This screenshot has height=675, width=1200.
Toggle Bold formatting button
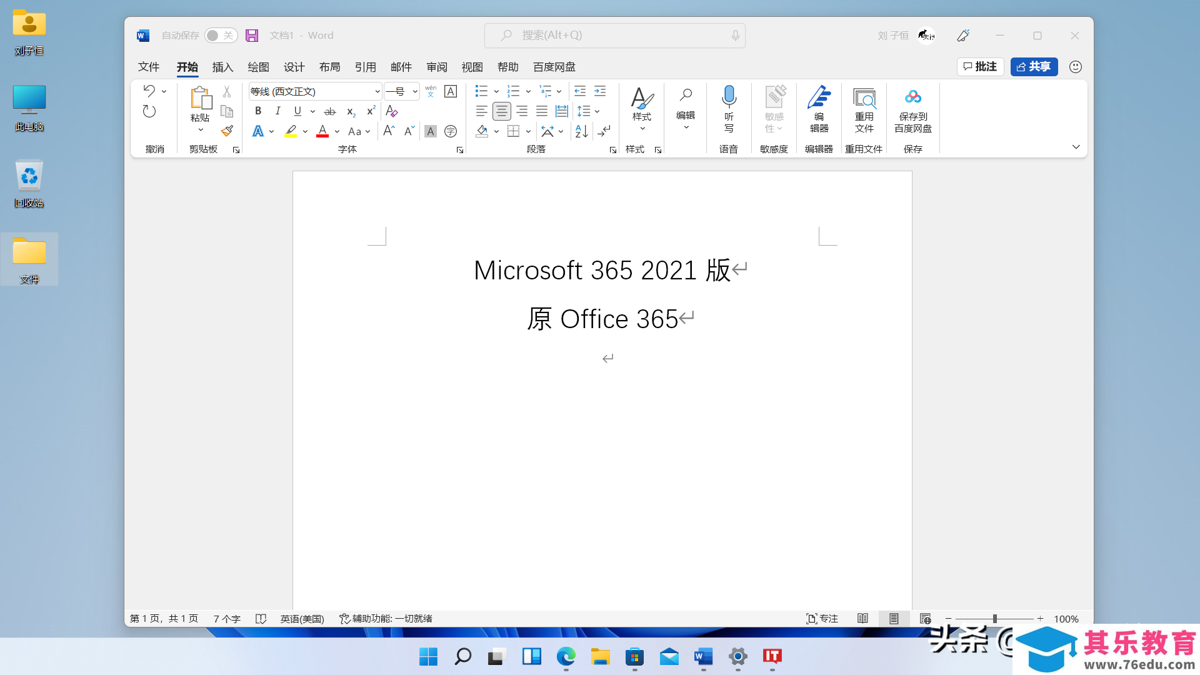tap(258, 111)
